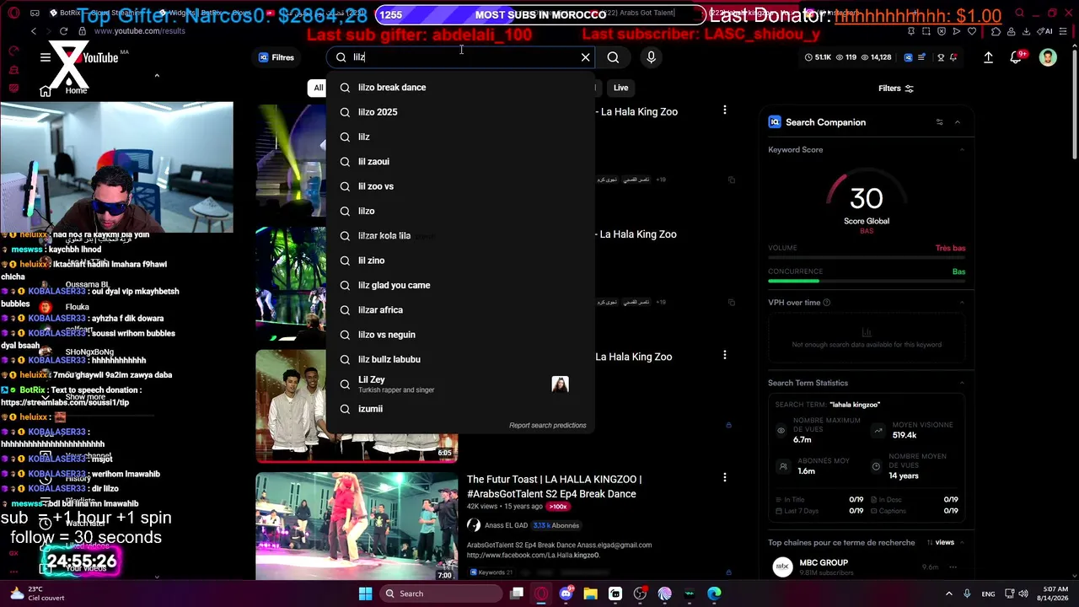Open Windows Start menu
Viewport: 1079px width, 607px height.
[x=365, y=594]
